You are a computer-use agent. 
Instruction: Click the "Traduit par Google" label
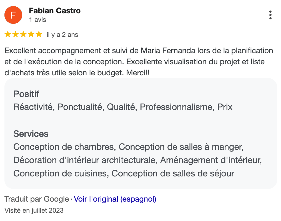coord(37,199)
